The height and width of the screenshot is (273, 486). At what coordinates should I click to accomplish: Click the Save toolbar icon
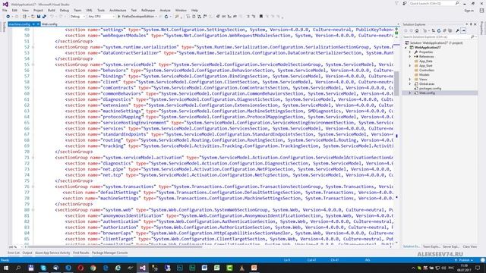(39, 17)
